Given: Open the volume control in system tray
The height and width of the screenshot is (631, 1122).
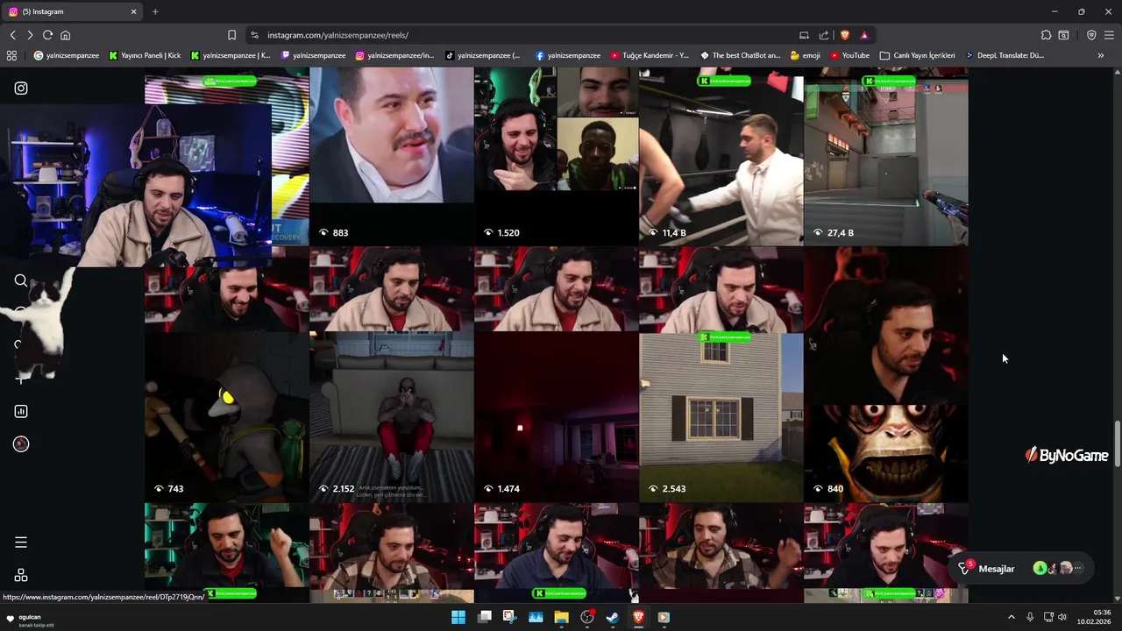Looking at the screenshot, I should (1064, 617).
